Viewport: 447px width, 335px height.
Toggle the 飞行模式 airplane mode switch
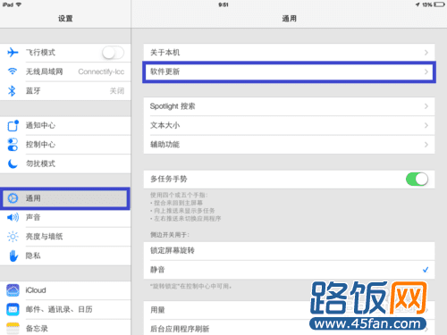pyautogui.click(x=113, y=53)
